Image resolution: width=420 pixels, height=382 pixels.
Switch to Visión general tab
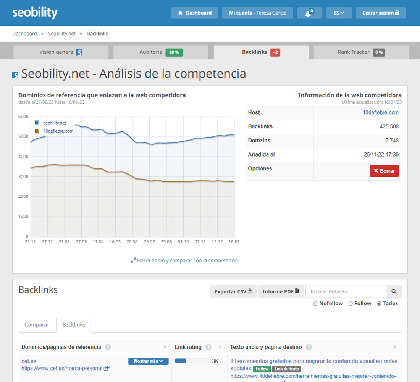61,52
